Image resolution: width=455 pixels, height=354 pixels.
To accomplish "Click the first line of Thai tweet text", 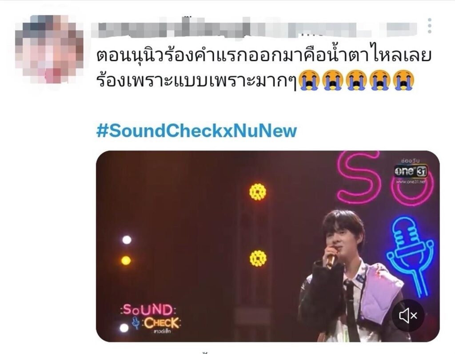I will [264, 56].
